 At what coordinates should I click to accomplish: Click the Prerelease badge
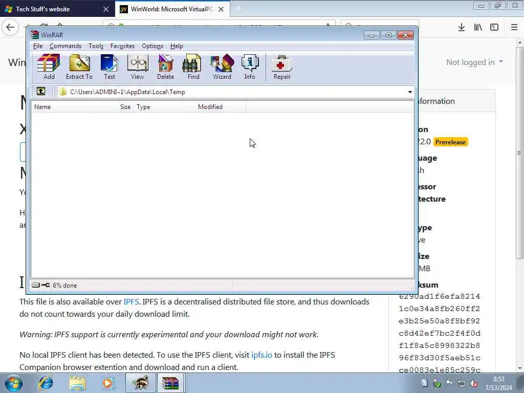[450, 142]
